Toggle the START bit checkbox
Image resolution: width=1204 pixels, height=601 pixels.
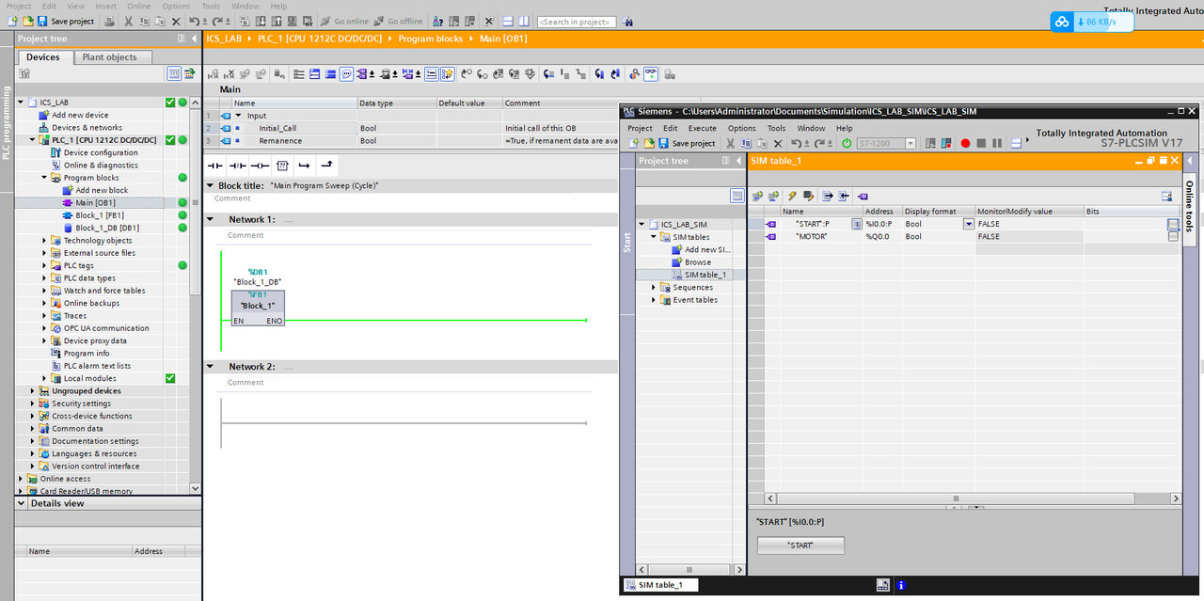point(1173,224)
